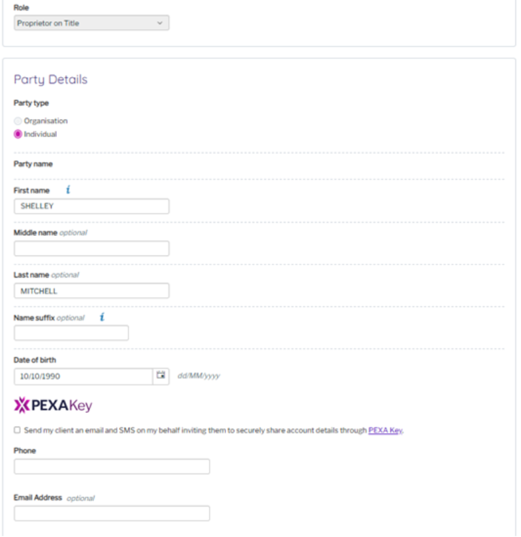Click the First name info icon
The height and width of the screenshot is (537, 521).
pyautogui.click(x=67, y=190)
